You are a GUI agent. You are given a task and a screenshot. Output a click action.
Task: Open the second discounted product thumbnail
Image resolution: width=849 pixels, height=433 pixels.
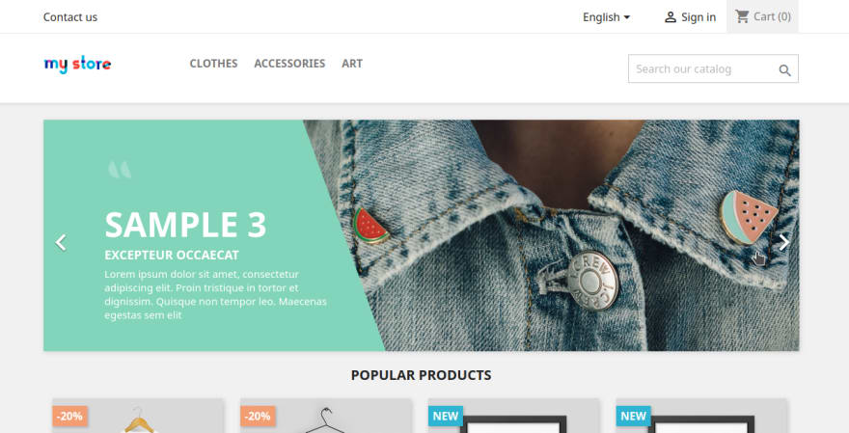[x=326, y=416]
